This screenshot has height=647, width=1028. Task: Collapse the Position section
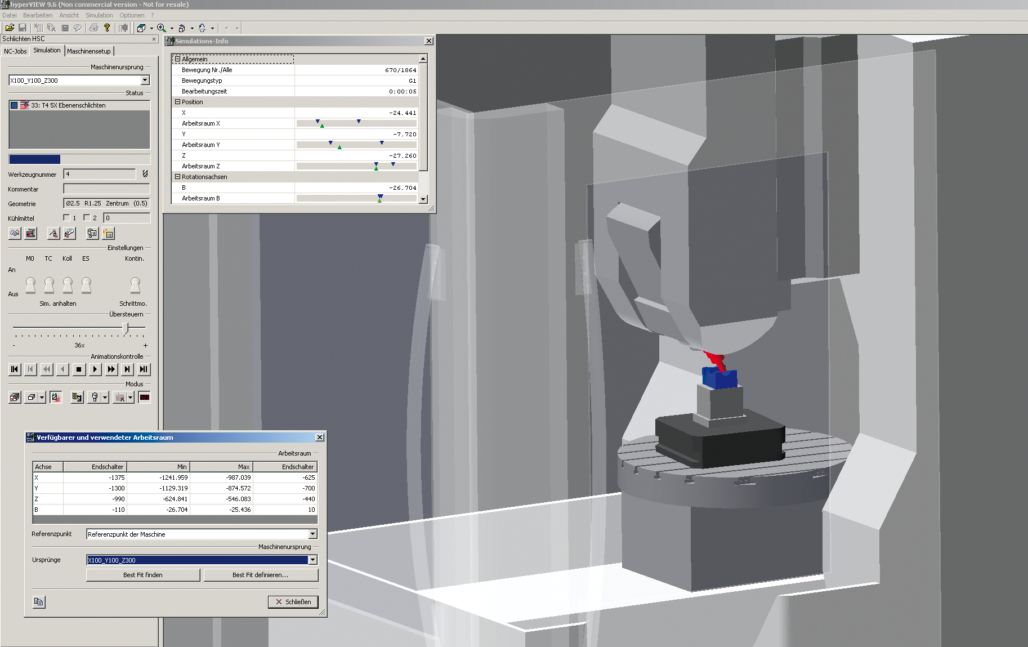coord(177,102)
